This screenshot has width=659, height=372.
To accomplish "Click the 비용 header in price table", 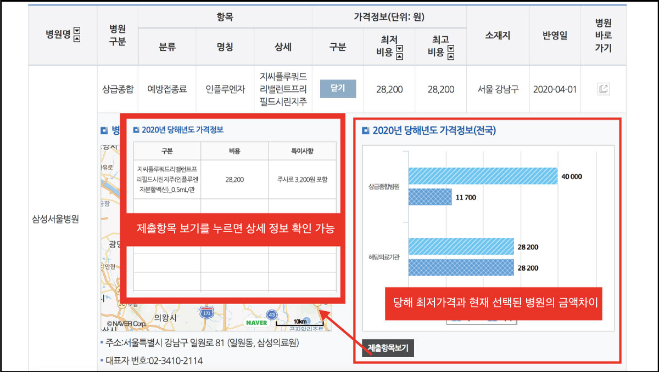I will click(234, 151).
